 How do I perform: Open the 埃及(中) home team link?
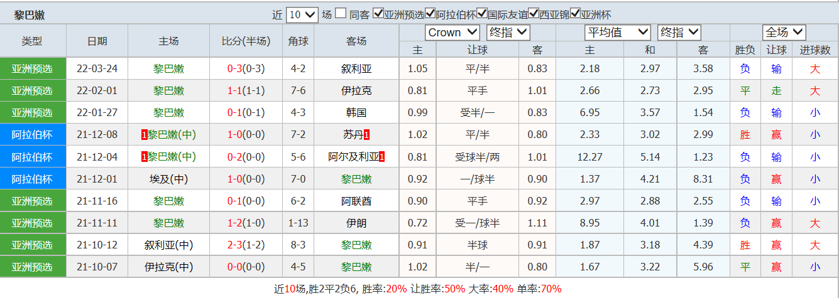click(x=168, y=179)
